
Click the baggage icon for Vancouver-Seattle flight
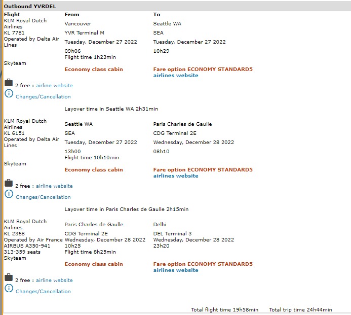pos(9,83)
